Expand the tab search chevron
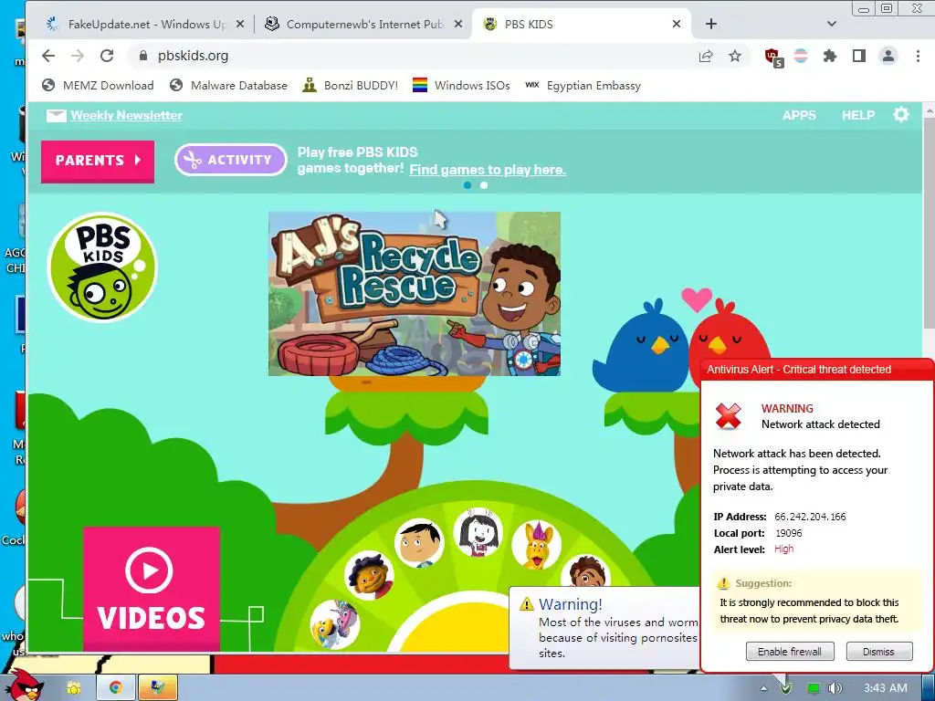This screenshot has height=701, width=935. coord(832,24)
